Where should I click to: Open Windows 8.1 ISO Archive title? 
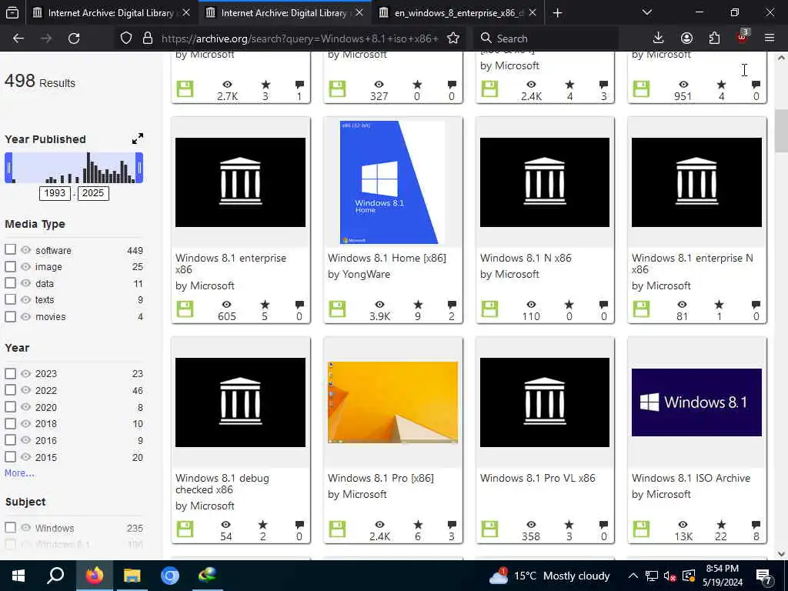coord(691,478)
